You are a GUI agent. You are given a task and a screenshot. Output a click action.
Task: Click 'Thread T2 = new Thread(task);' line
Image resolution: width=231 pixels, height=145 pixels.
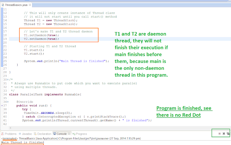51,24
